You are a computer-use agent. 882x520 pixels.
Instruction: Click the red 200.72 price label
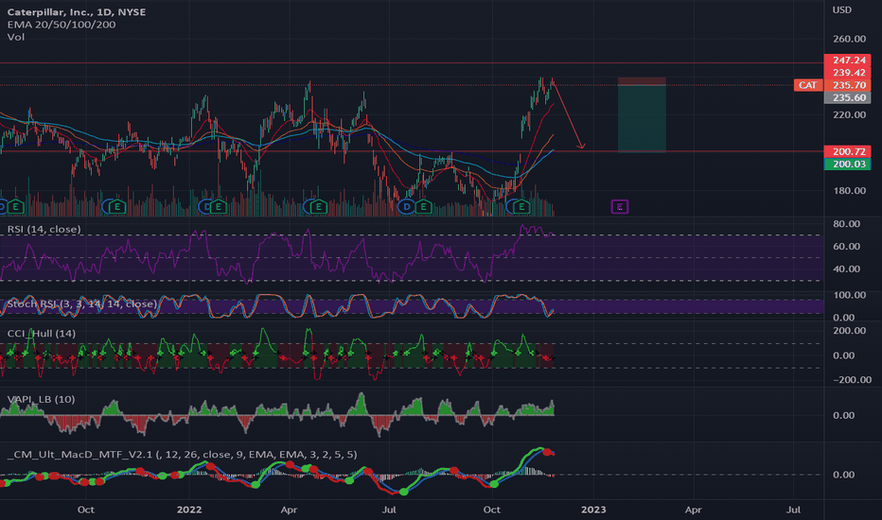pyautogui.click(x=848, y=151)
